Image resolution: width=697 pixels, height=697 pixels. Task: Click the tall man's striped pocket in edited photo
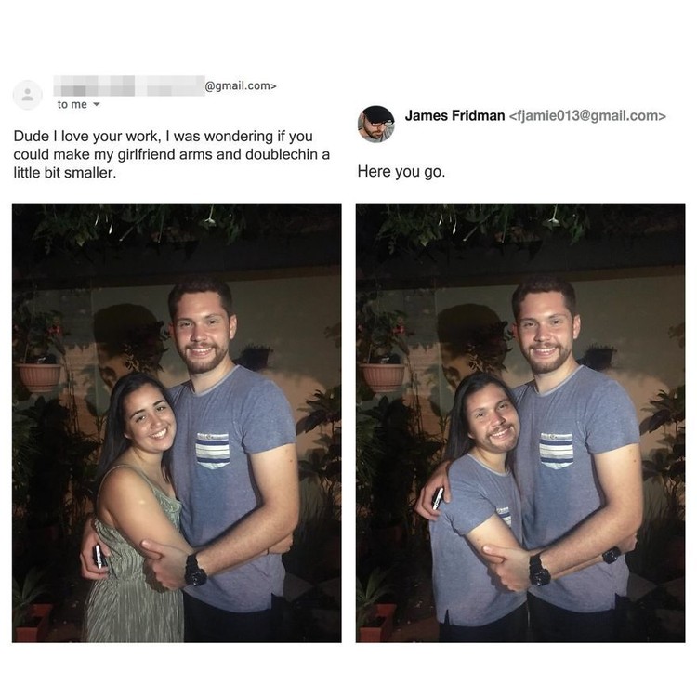[x=557, y=450]
